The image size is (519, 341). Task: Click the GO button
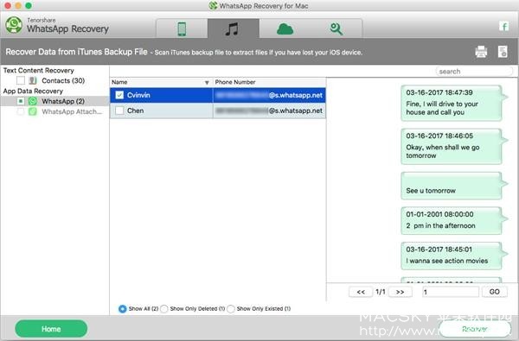click(495, 292)
